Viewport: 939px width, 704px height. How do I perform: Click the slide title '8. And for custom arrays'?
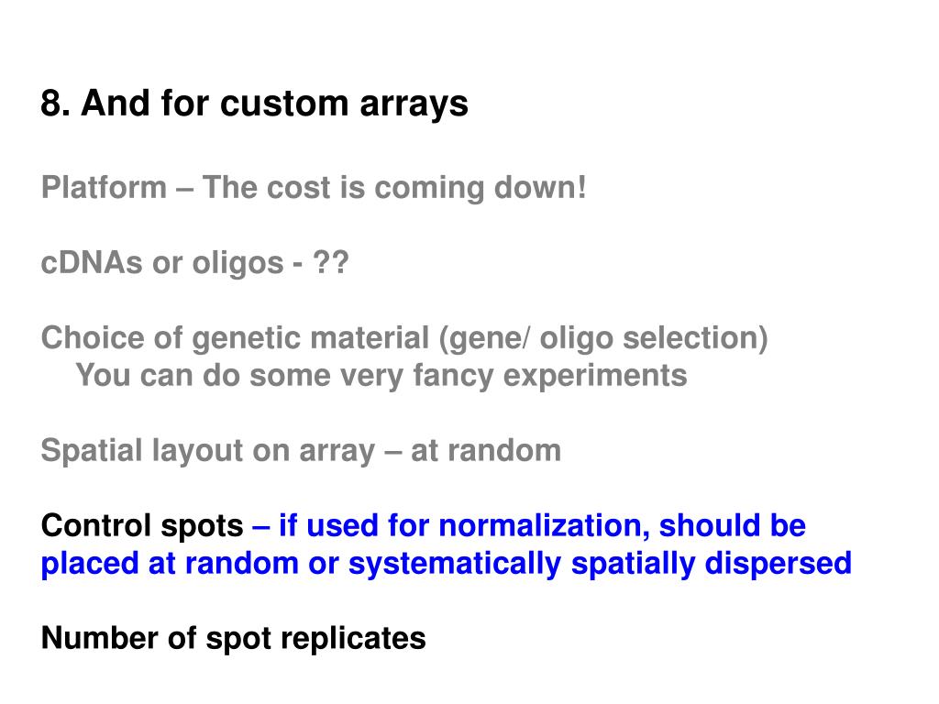coord(255,104)
